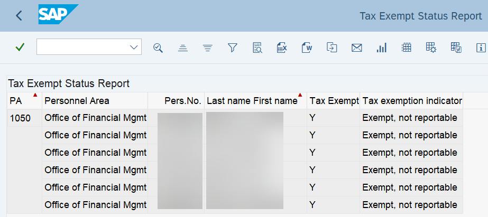Send the report via mail icon
The height and width of the screenshot is (217, 488).
tap(356, 48)
